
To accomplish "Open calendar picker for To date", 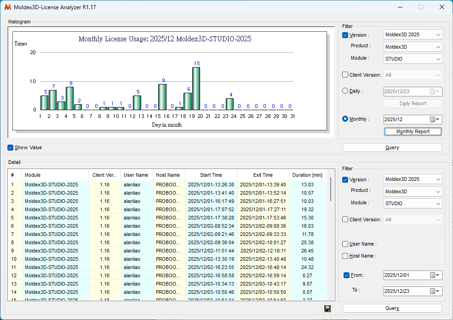I will 435,291.
